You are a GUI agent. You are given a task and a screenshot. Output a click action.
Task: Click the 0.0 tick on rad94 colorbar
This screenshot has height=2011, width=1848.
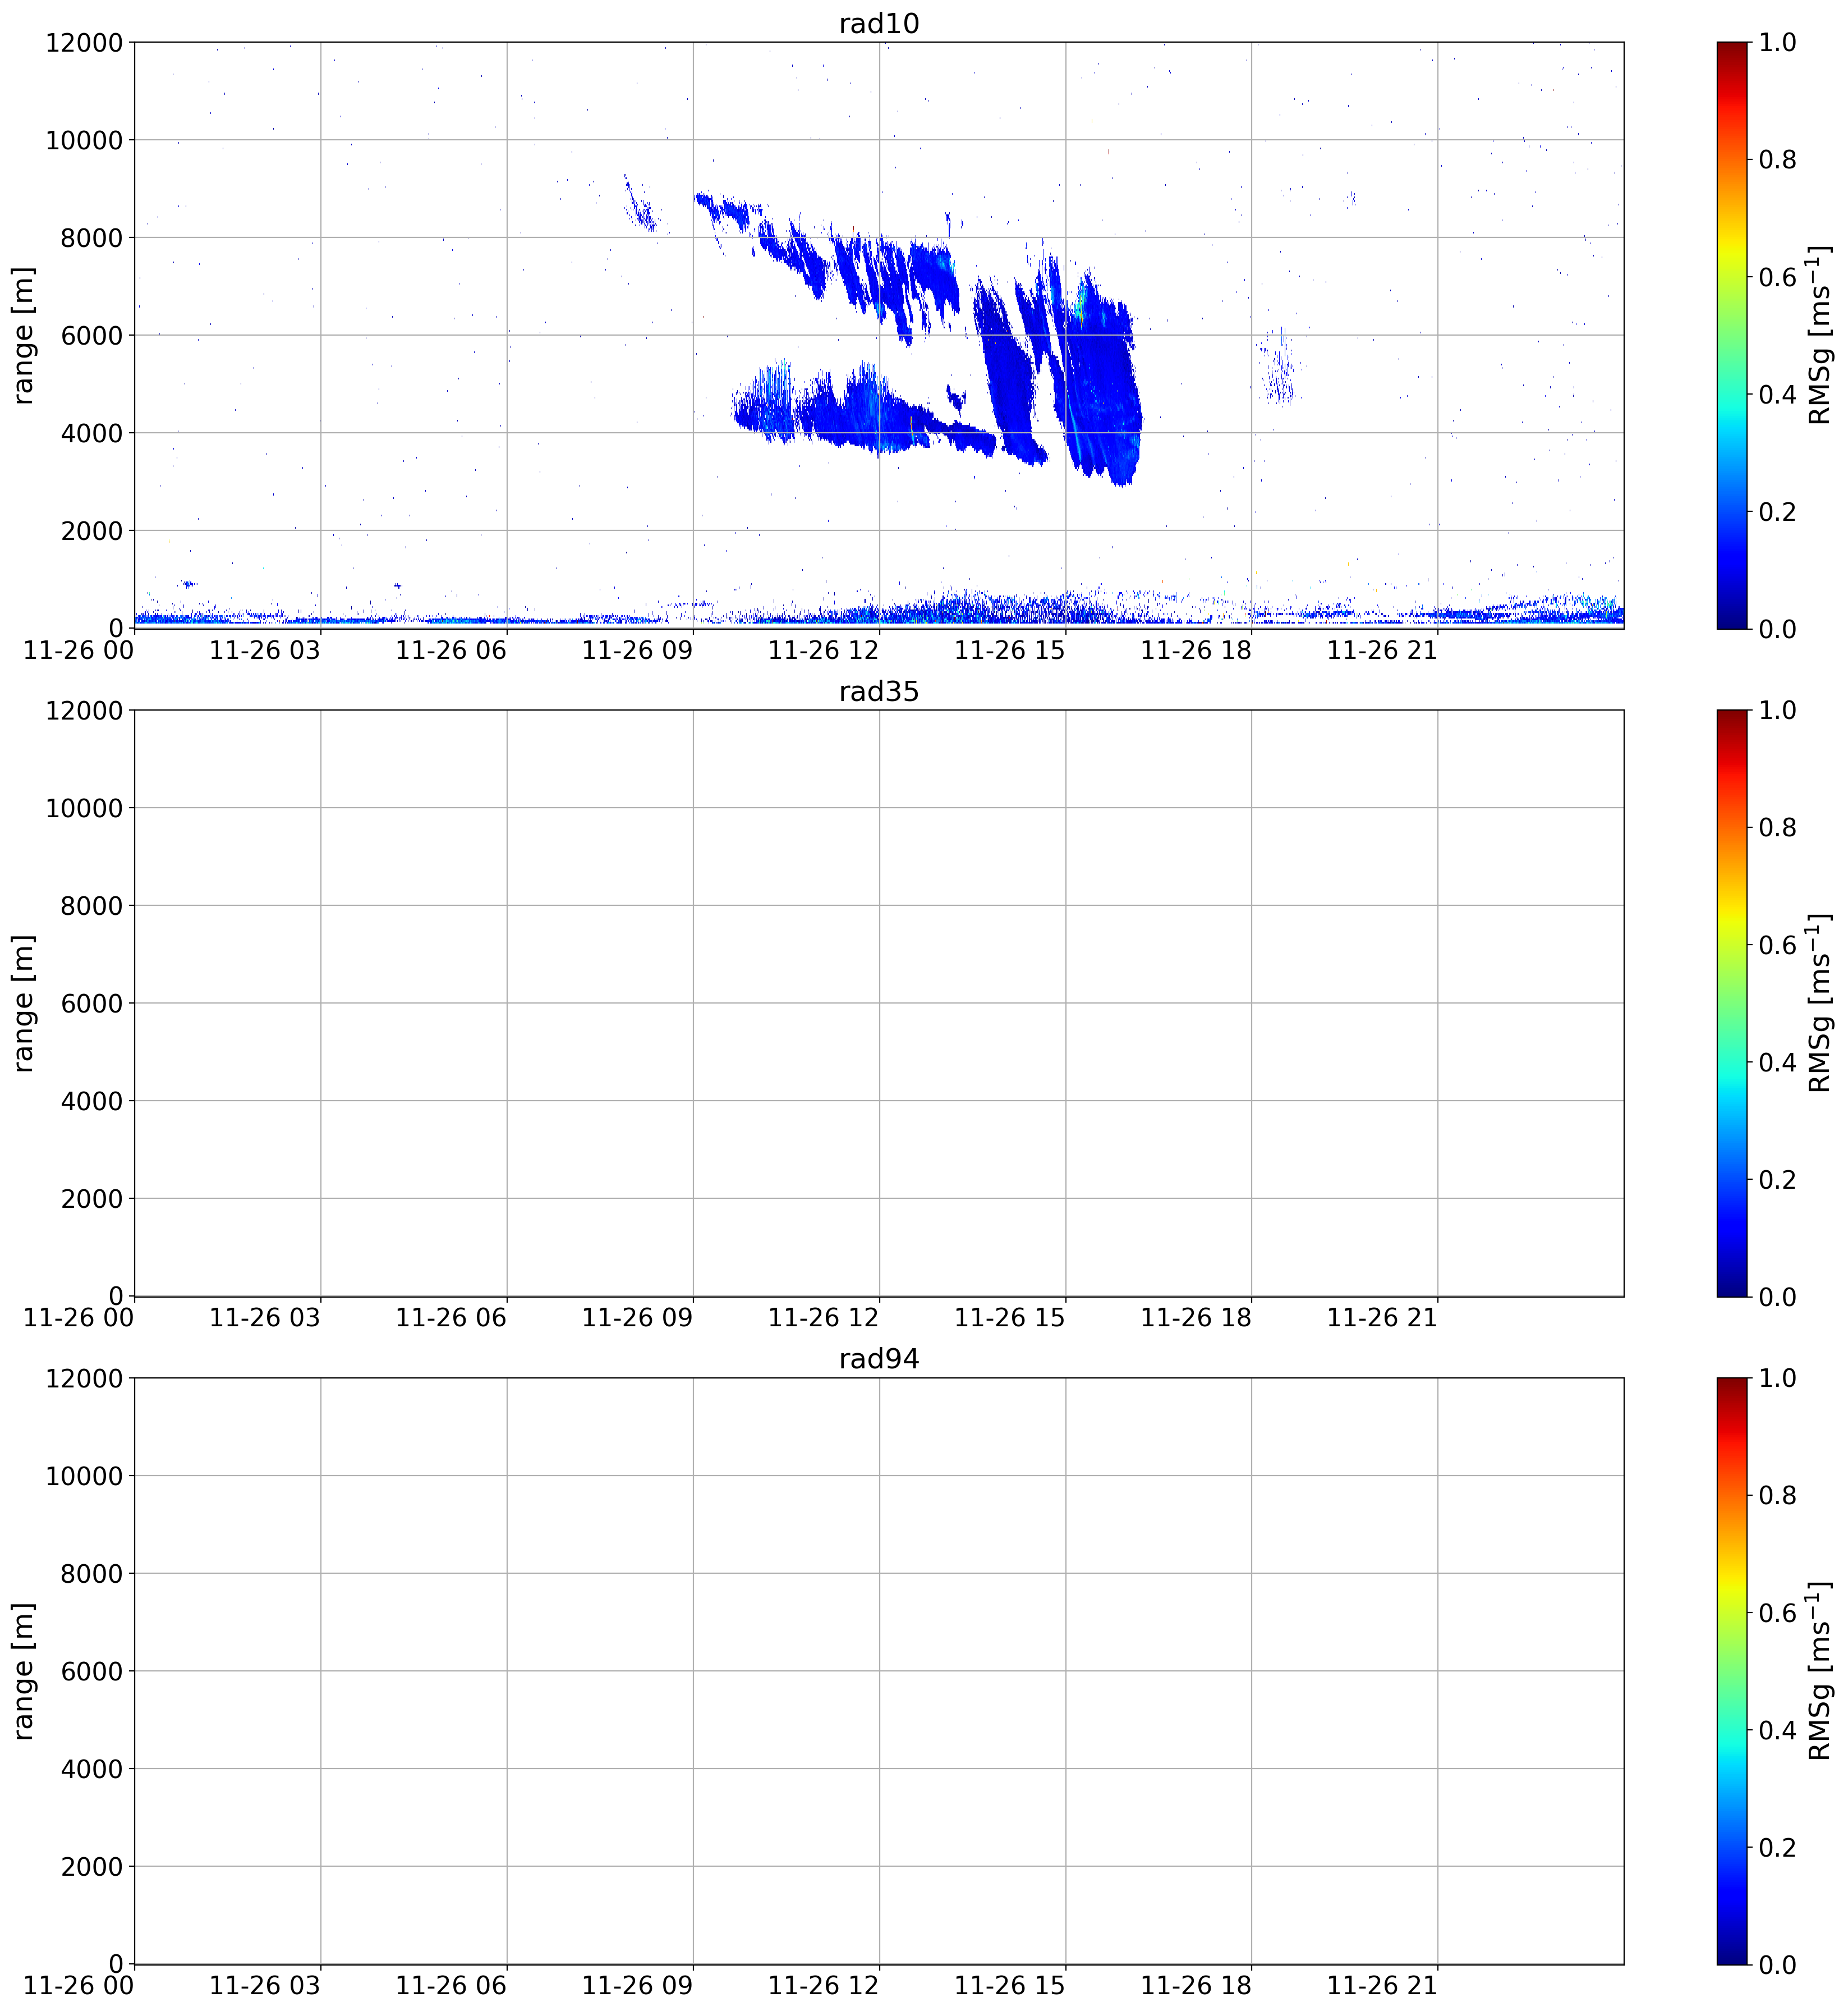[x=1777, y=1964]
